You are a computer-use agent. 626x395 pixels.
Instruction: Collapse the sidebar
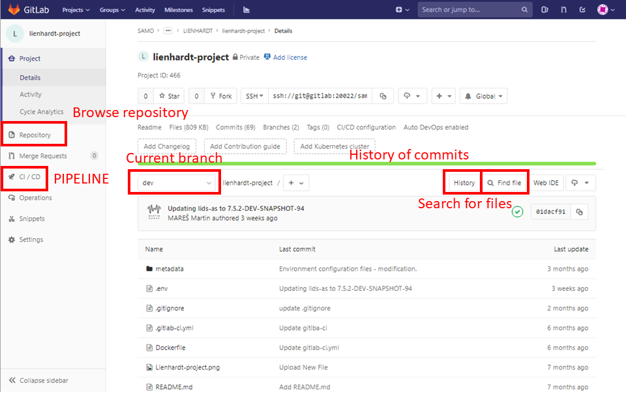[38, 380]
